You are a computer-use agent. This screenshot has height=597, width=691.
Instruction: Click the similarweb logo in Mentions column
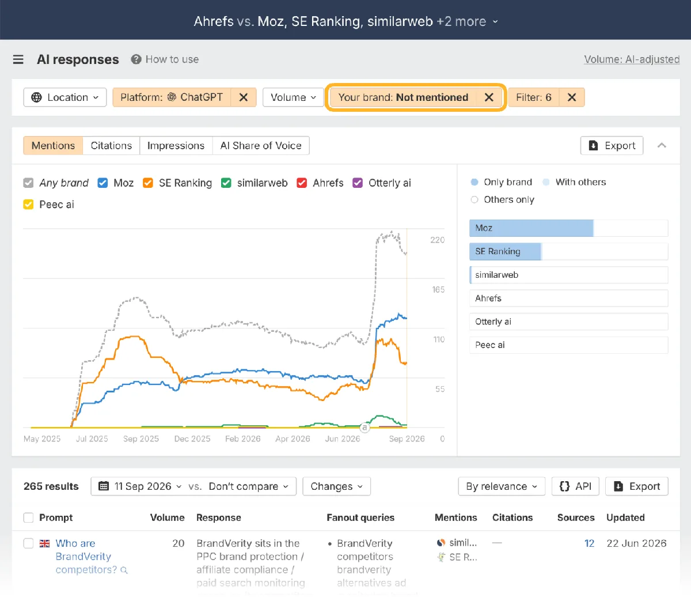click(441, 543)
